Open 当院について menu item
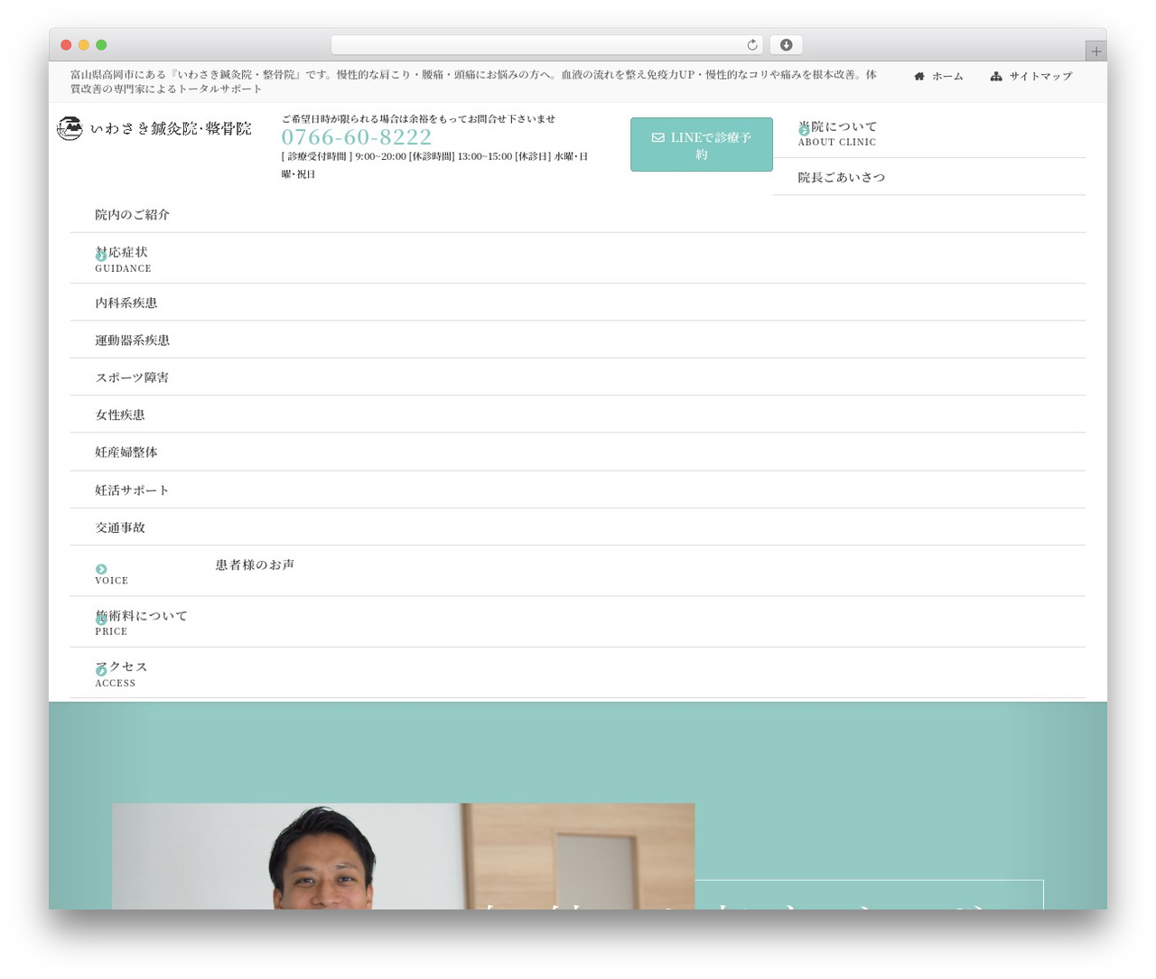The image size is (1156, 979). click(x=929, y=133)
